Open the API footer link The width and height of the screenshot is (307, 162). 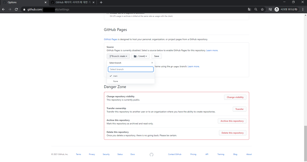pyautogui.click(x=207, y=154)
